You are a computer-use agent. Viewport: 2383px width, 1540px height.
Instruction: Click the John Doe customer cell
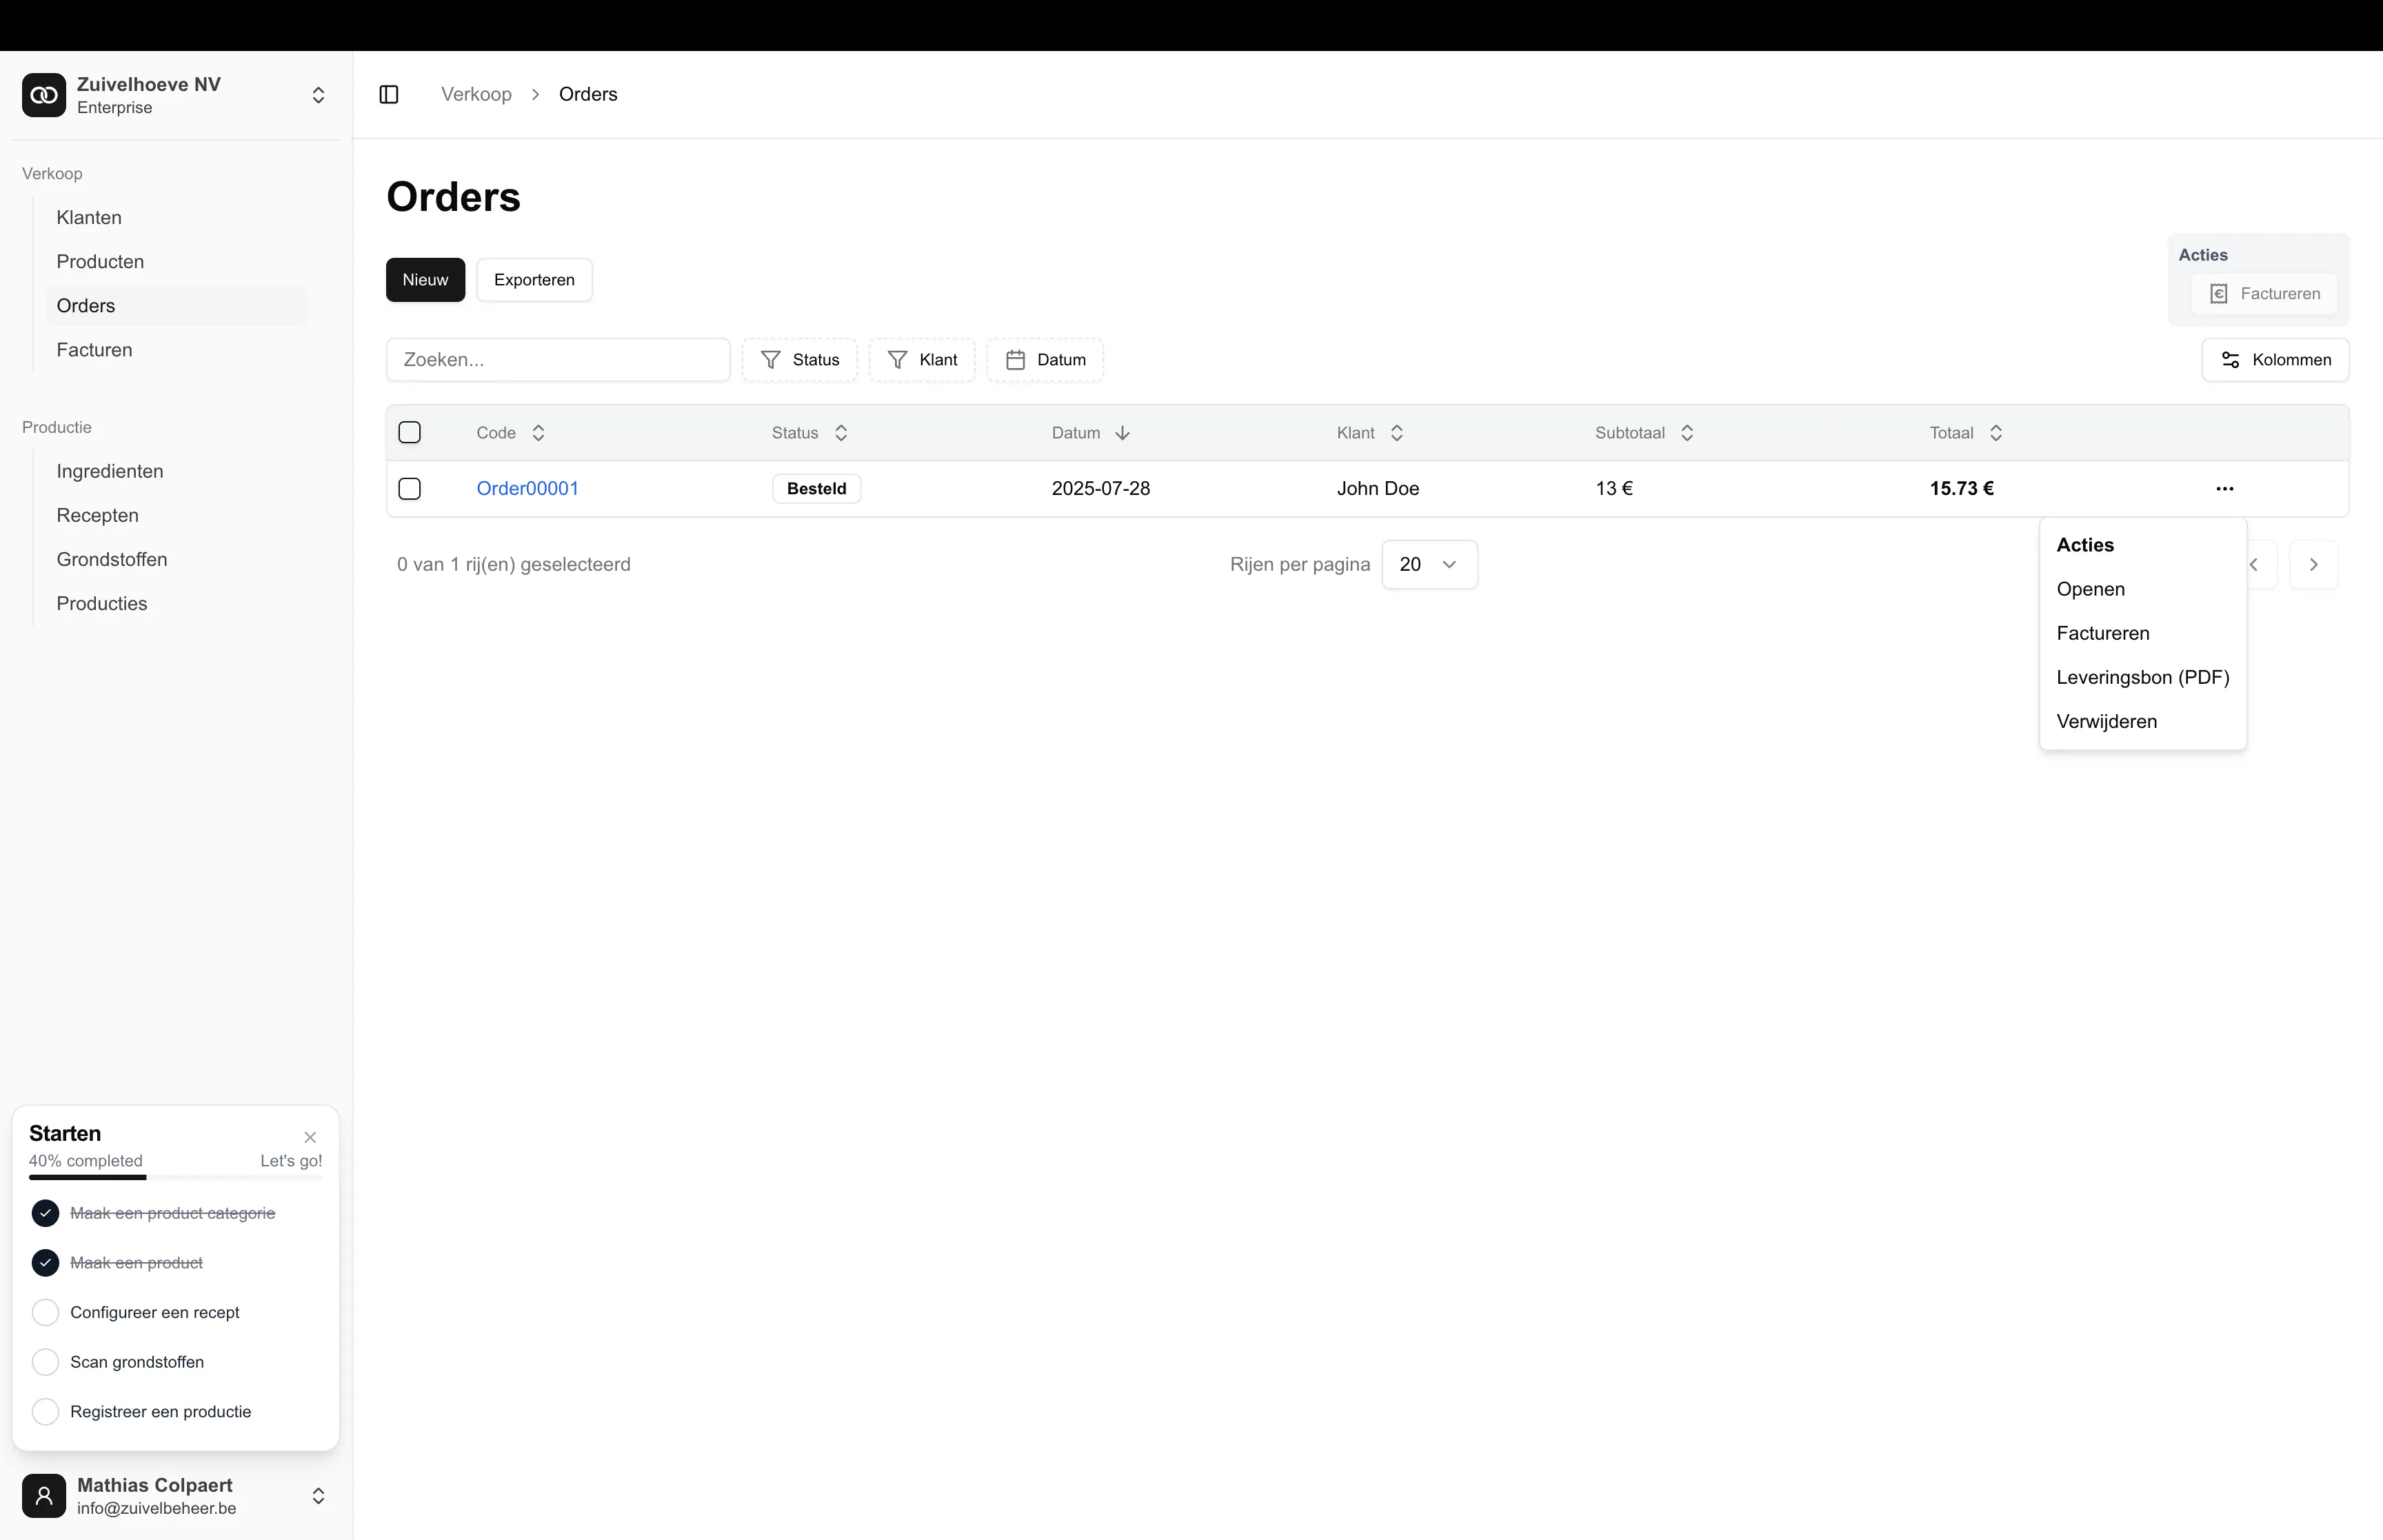pyautogui.click(x=1378, y=488)
